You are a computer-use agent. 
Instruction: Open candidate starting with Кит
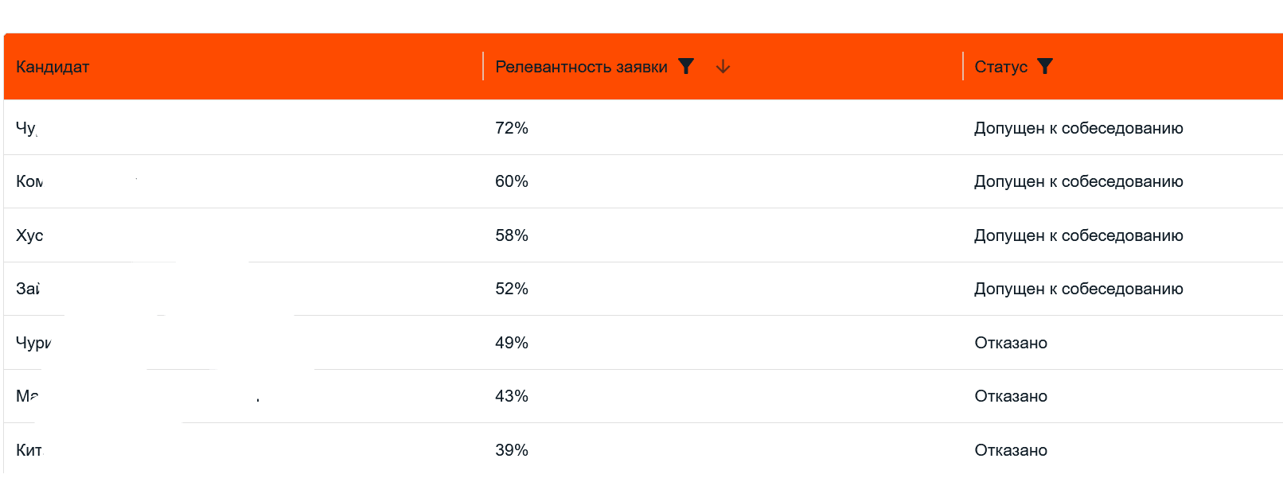click(29, 450)
